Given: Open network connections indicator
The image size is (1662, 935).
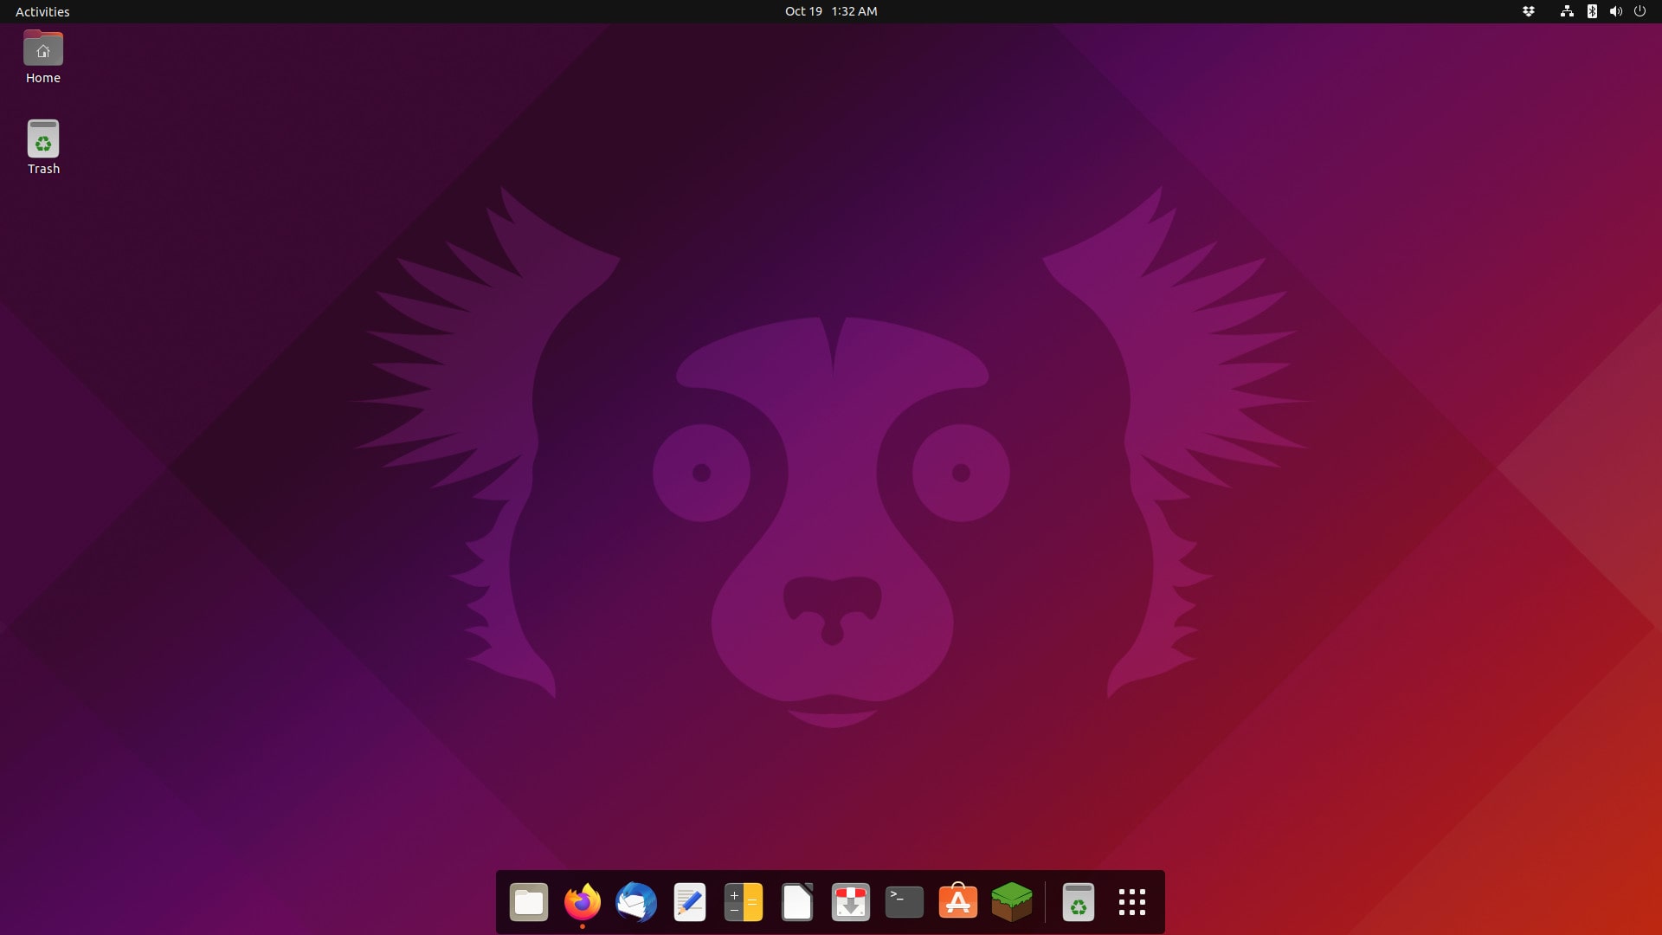Looking at the screenshot, I should tap(1566, 11).
